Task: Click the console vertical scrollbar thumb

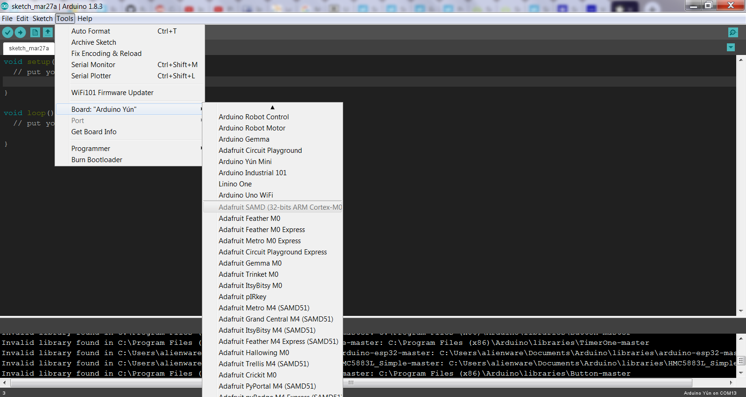Action: point(741,361)
